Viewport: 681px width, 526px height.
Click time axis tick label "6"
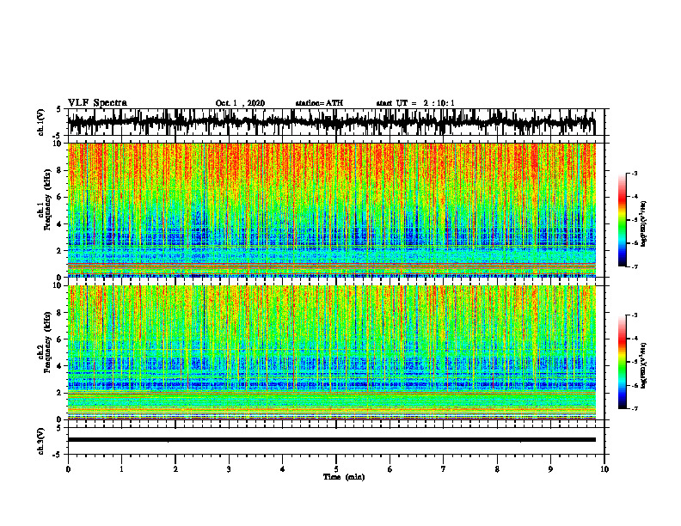(x=390, y=469)
